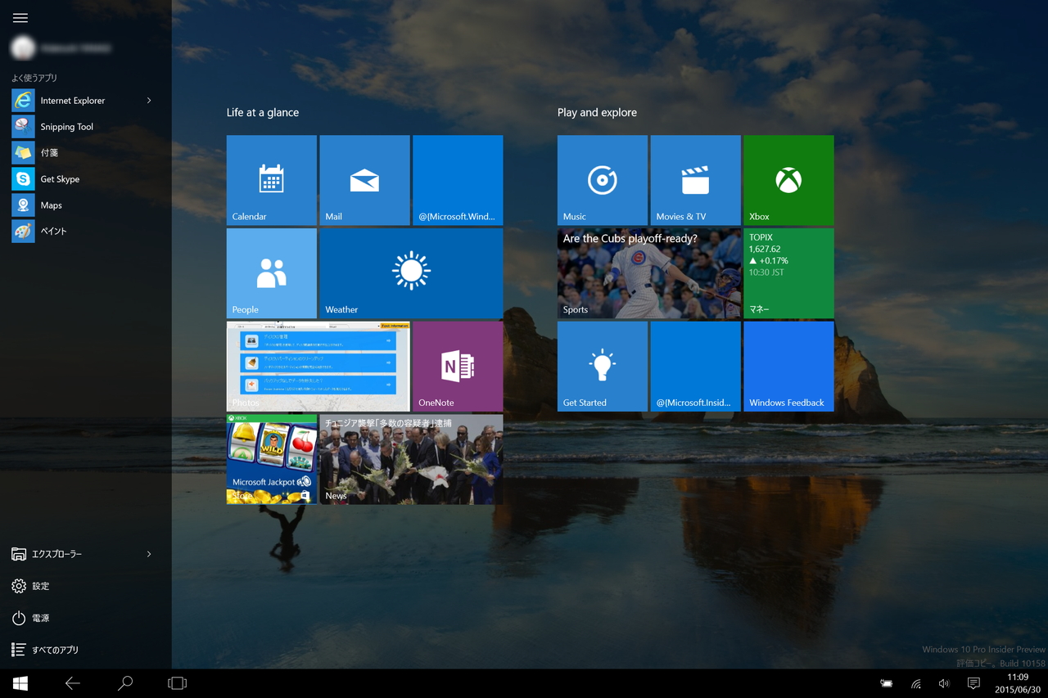Open the People tile
Viewport: 1048px width, 698px height.
[x=272, y=273]
